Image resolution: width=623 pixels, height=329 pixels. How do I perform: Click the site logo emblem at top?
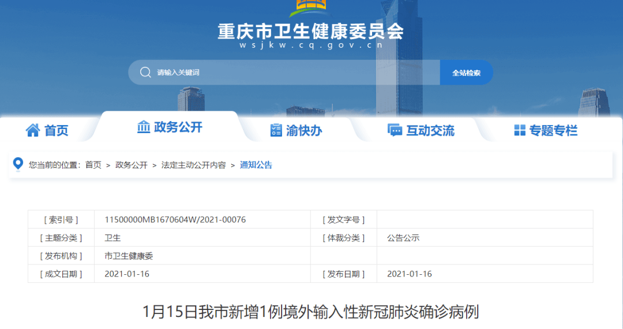pos(311,8)
